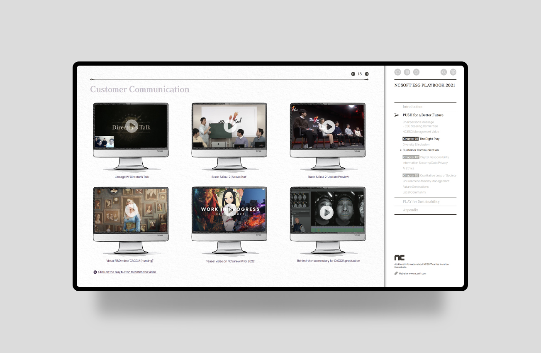Open the contents page icon
This screenshot has width=541, height=353.
click(407, 72)
